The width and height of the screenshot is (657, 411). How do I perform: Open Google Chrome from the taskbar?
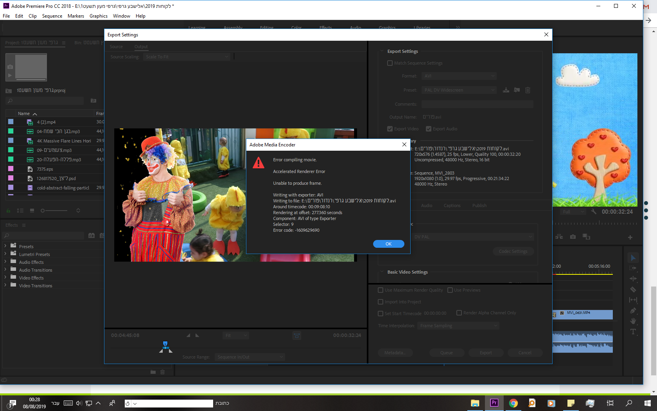tap(513, 403)
